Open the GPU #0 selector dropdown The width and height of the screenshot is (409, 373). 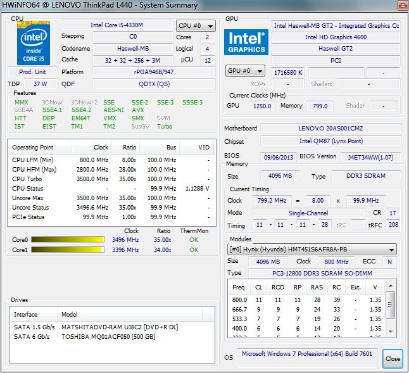[245, 71]
